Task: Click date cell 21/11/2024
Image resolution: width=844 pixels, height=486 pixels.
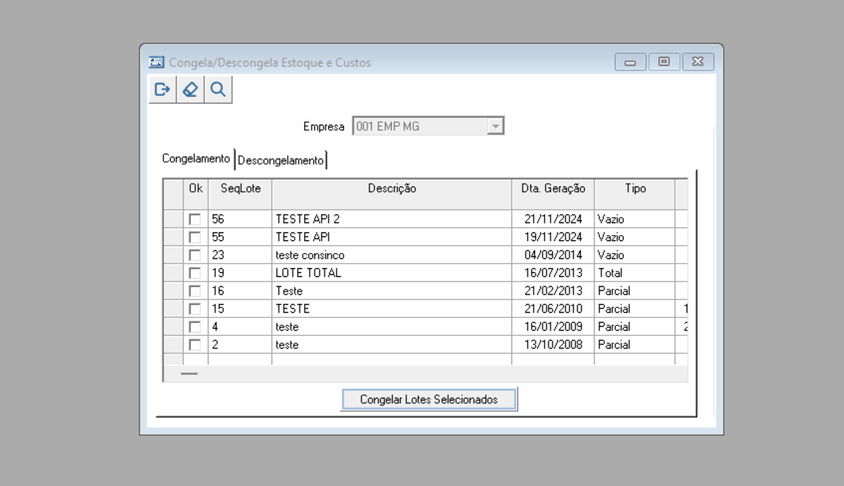Action: (553, 219)
